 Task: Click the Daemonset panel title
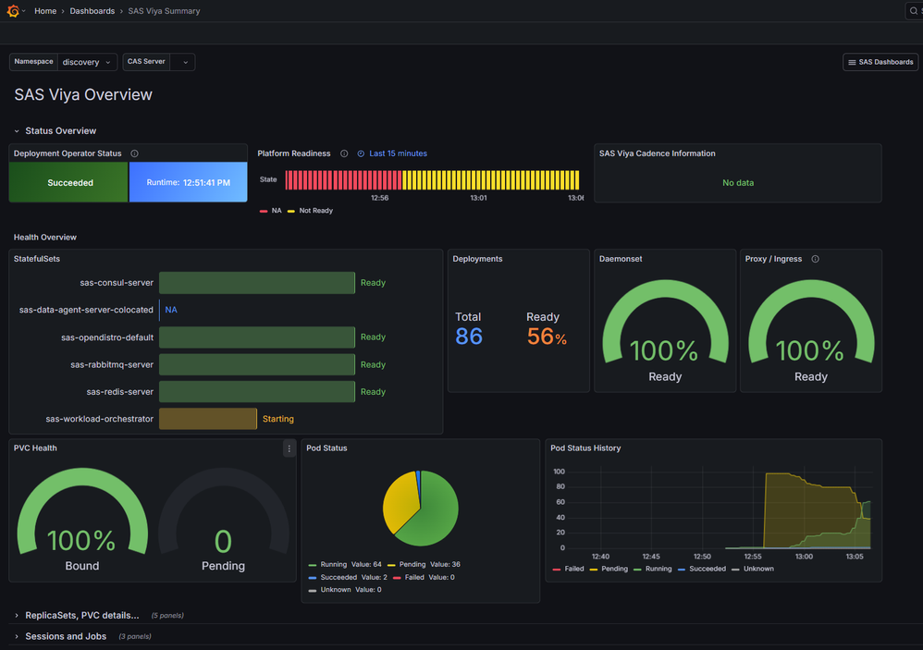pos(621,259)
